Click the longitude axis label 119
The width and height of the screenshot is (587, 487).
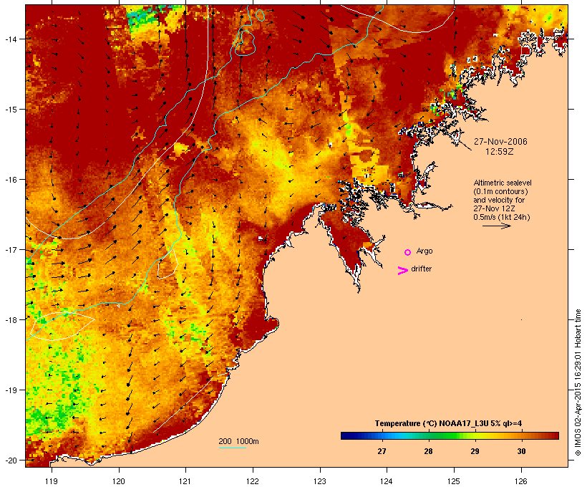pyautogui.click(x=52, y=481)
